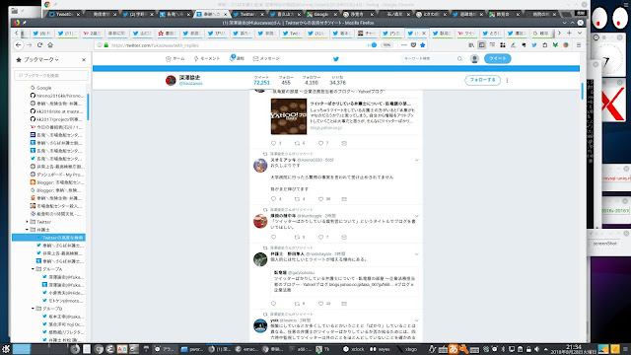Open the Firefox hamburger menu
This screenshot has height=355, width=631.
pyautogui.click(x=579, y=45)
